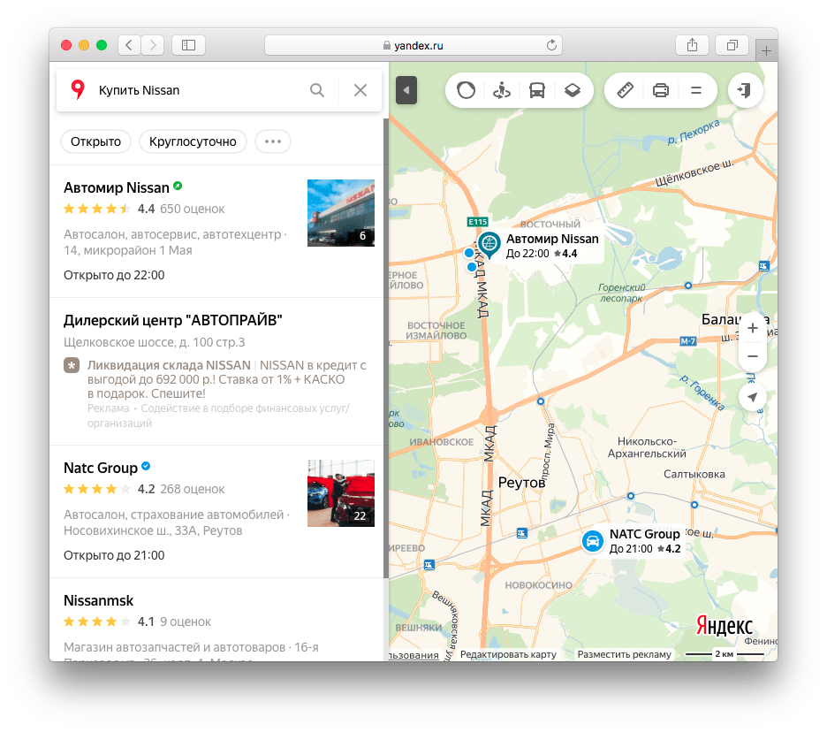Open the map menu with two lines

pyautogui.click(x=695, y=90)
